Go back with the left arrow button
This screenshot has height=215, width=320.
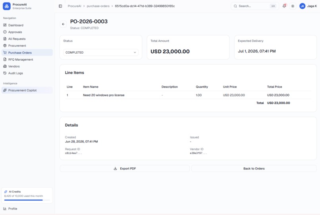point(63,24)
